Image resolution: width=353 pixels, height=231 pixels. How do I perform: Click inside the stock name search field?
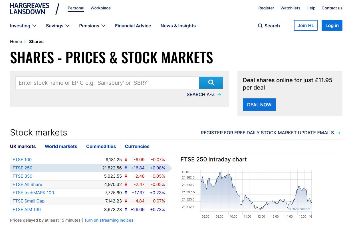pos(107,83)
